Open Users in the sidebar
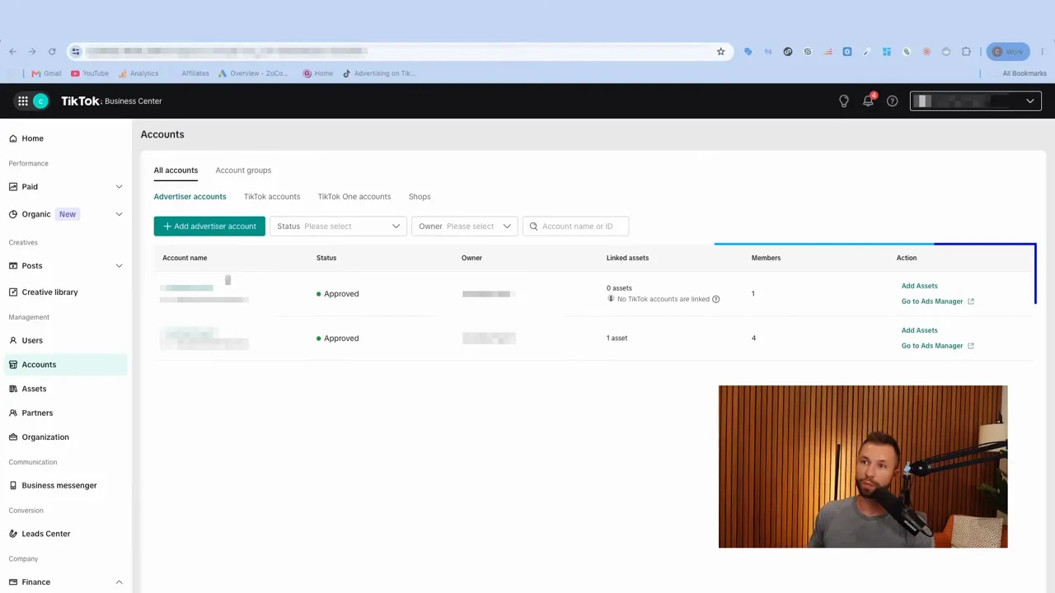 pyautogui.click(x=66, y=340)
